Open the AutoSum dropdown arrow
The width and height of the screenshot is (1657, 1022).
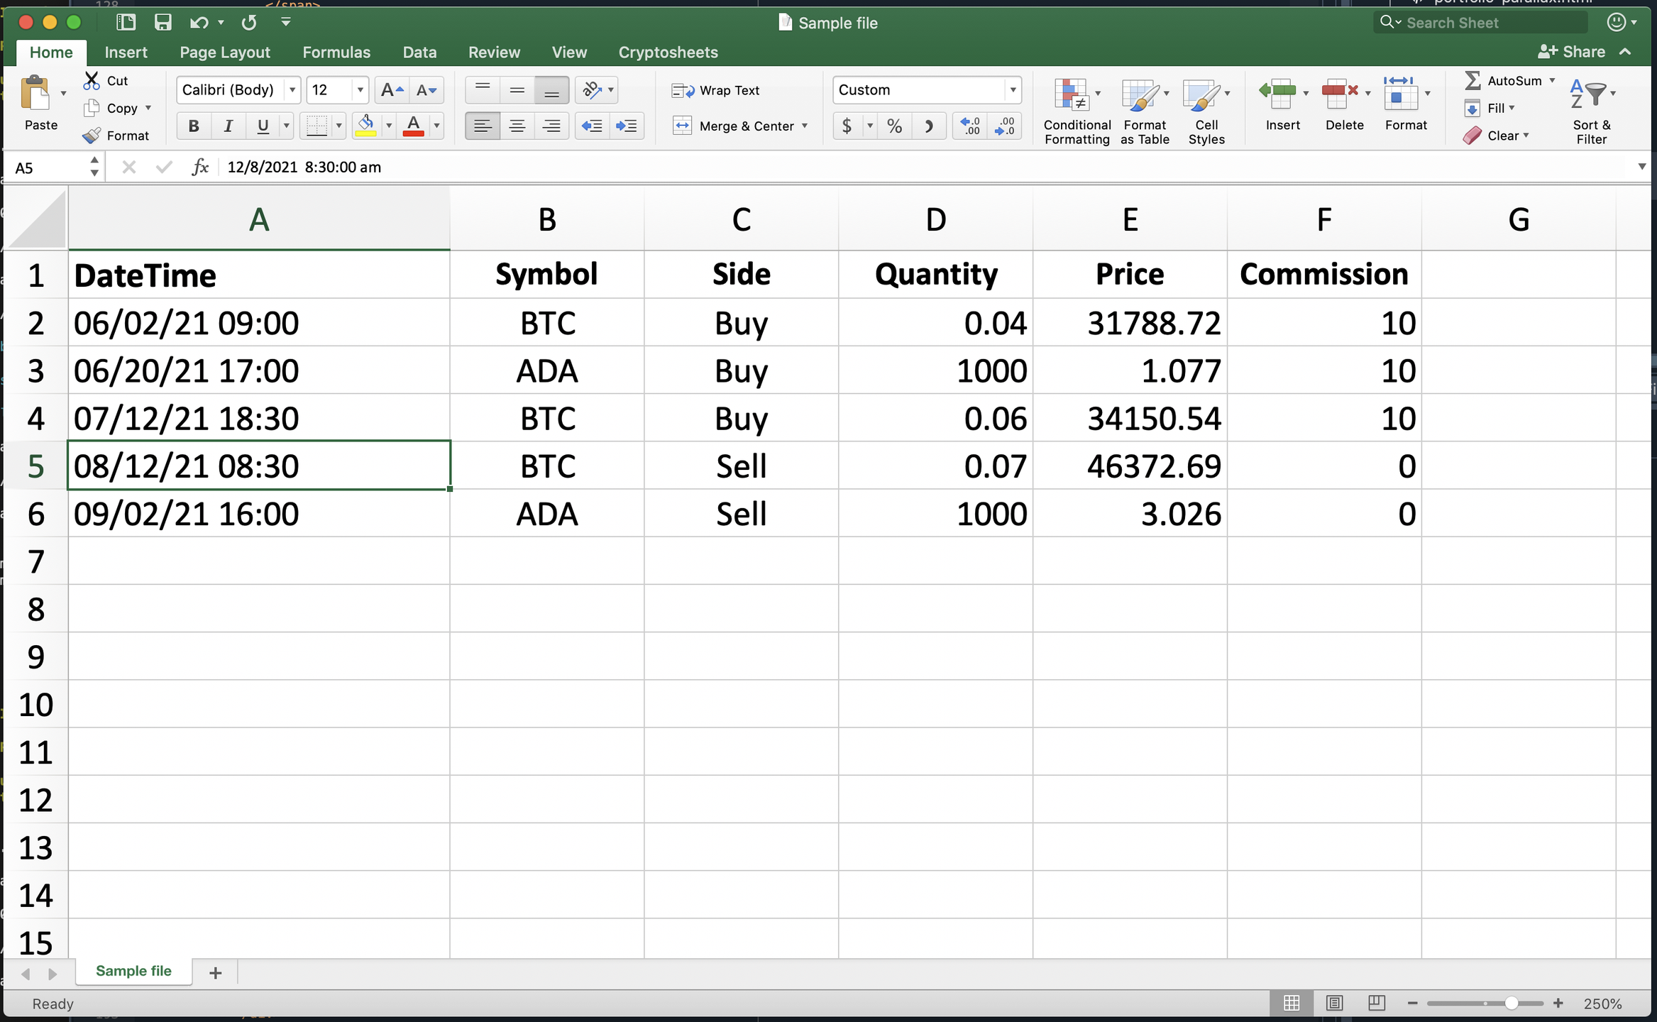(1552, 80)
